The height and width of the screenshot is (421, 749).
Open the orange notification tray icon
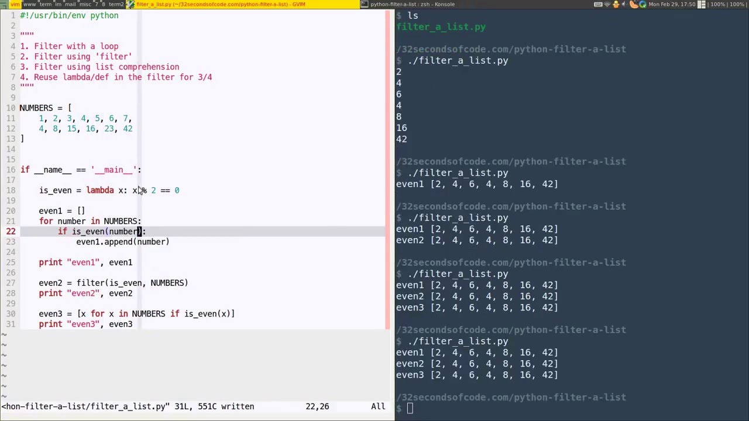(634, 4)
